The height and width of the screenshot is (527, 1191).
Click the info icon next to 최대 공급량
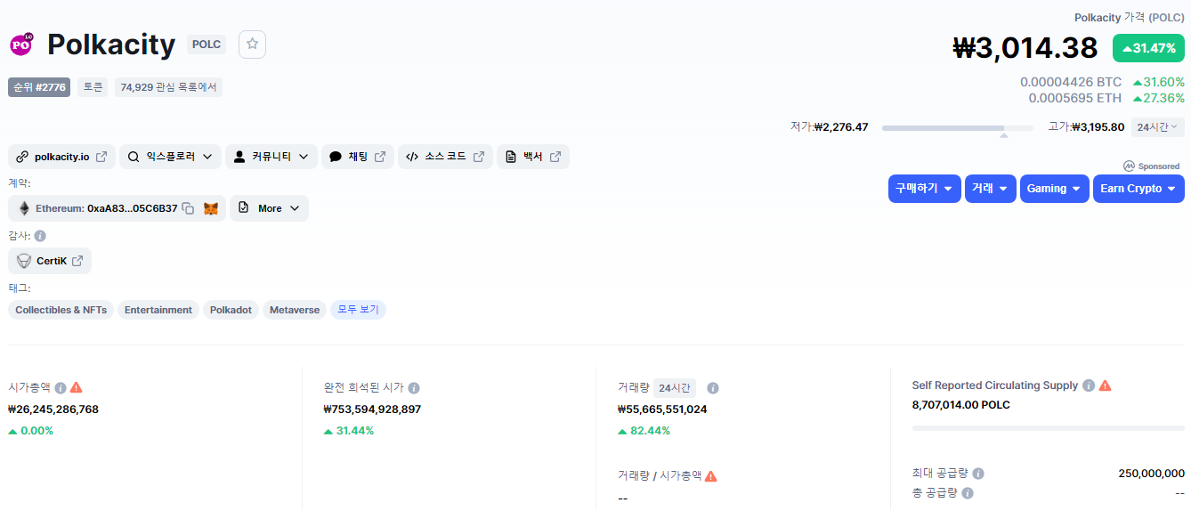click(x=978, y=474)
